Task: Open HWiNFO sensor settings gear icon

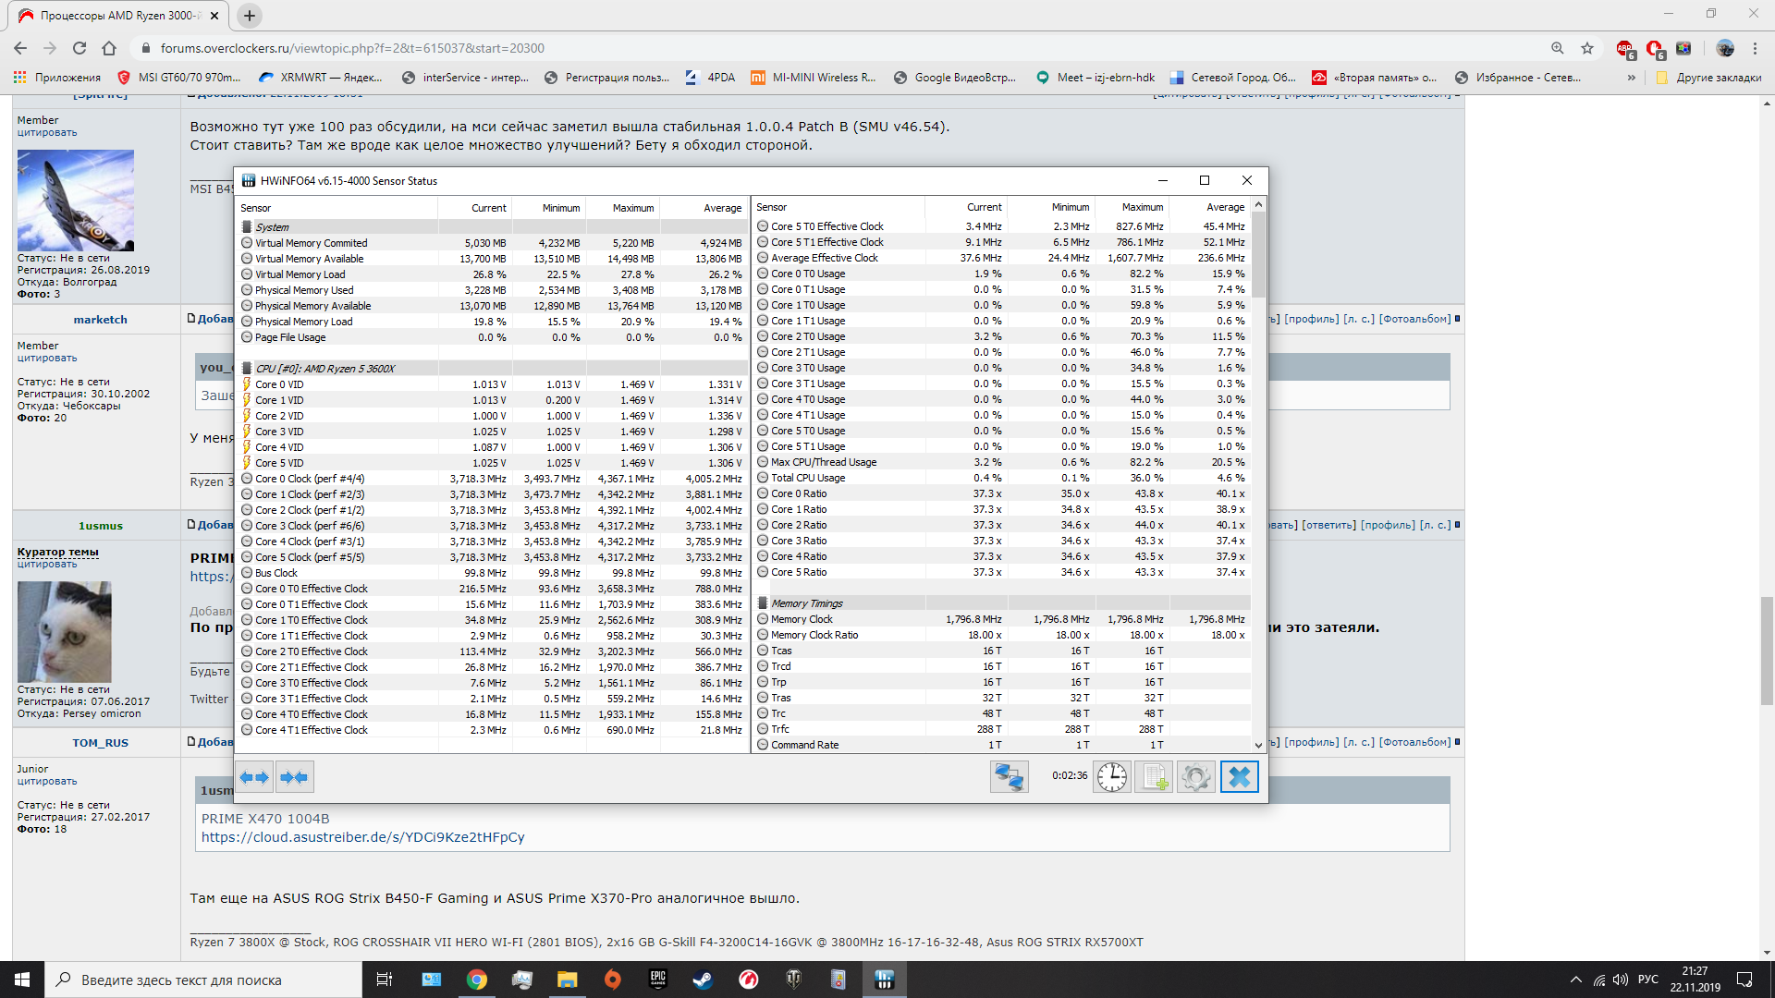Action: (1195, 777)
